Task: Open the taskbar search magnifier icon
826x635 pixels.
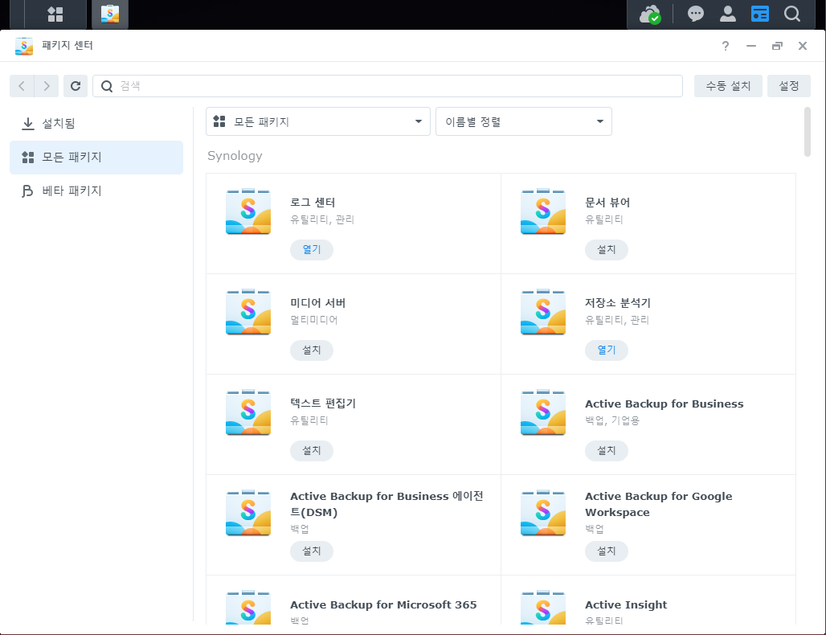Action: pyautogui.click(x=791, y=14)
